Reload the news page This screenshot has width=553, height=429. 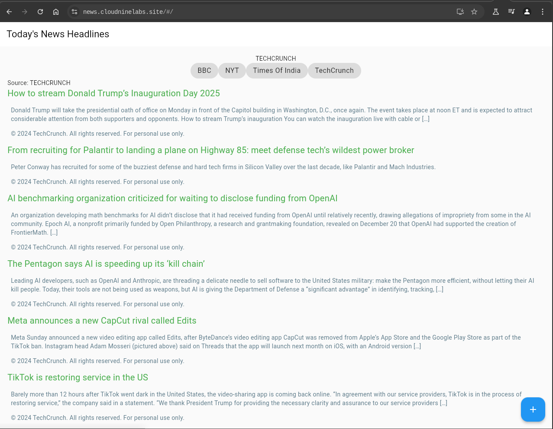pyautogui.click(x=40, y=12)
